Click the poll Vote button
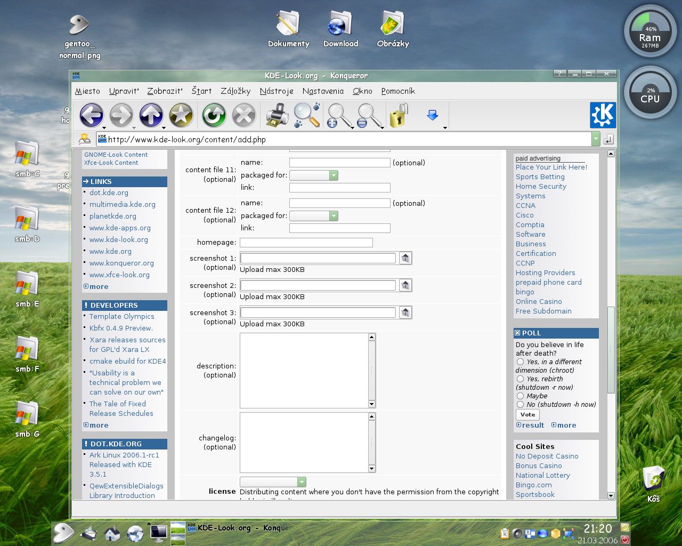Image resolution: width=682 pixels, height=546 pixels. [527, 415]
